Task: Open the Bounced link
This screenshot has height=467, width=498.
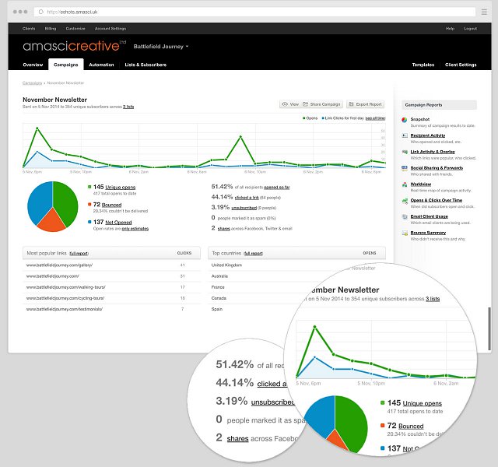Action: [x=111, y=205]
